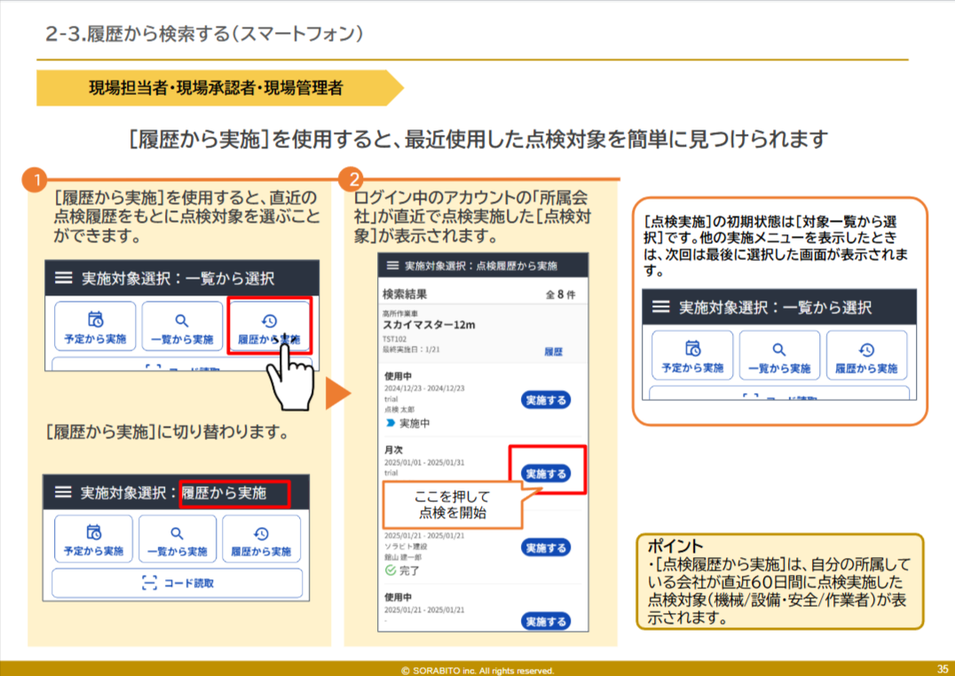Screen dimensions: 955x676
Task: Open hamburger menu in right-side callout screen
Action: tap(660, 307)
